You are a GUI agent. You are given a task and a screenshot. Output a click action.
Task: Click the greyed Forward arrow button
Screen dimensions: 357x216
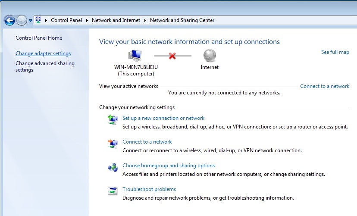click(22, 21)
